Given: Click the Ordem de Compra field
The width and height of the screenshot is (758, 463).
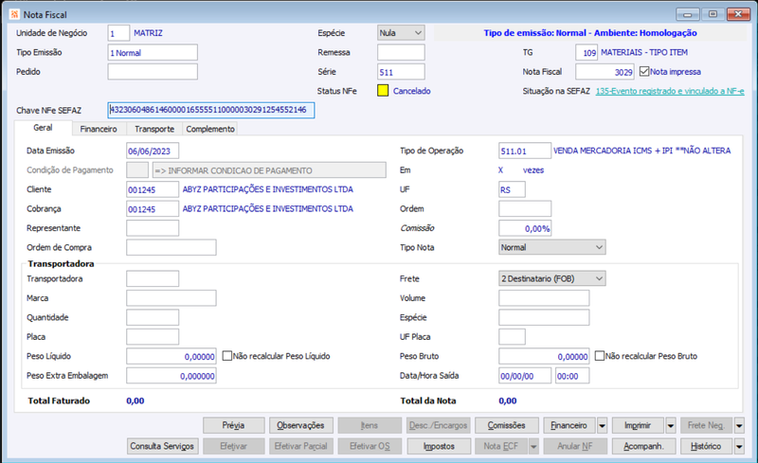Looking at the screenshot, I should coord(171,247).
